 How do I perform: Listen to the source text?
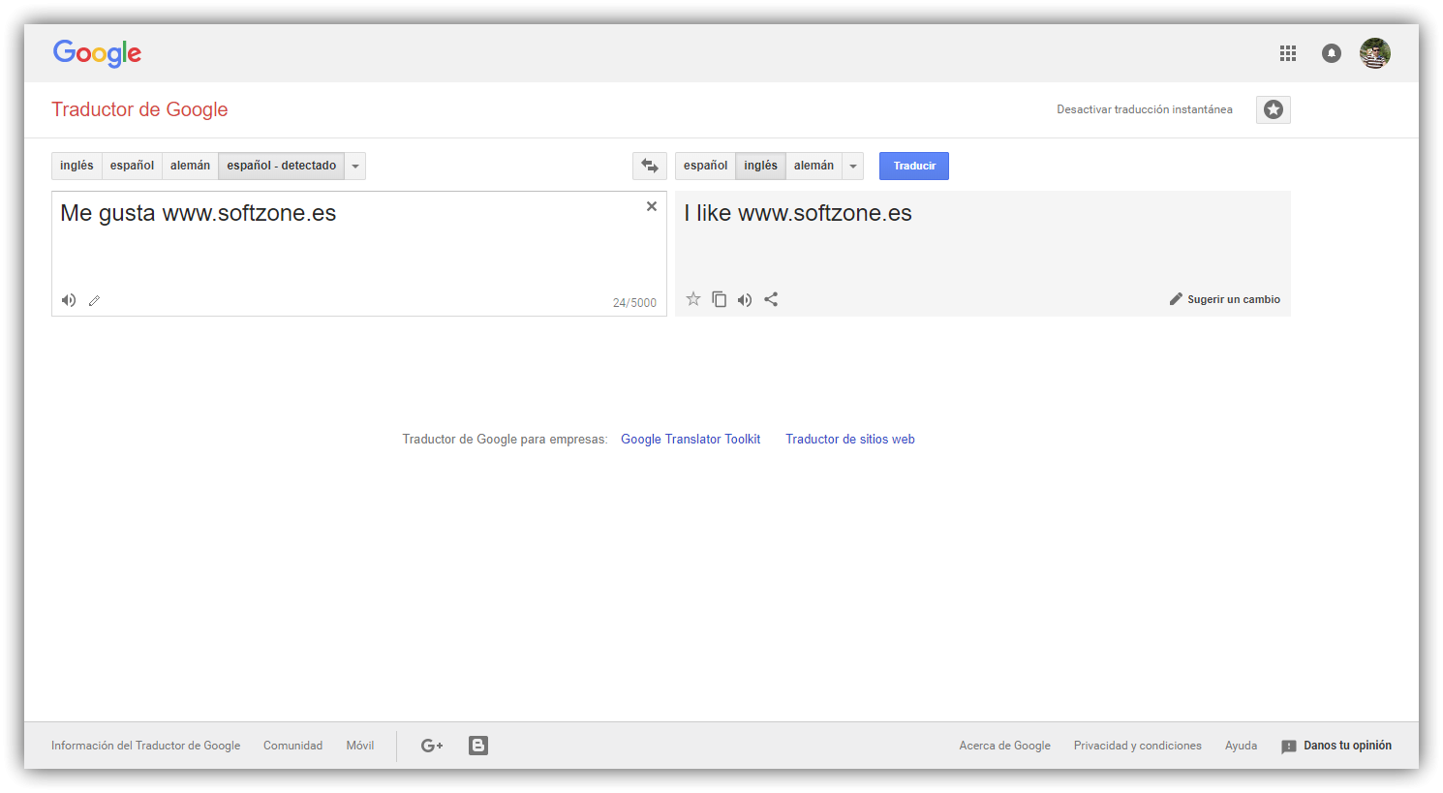69,300
